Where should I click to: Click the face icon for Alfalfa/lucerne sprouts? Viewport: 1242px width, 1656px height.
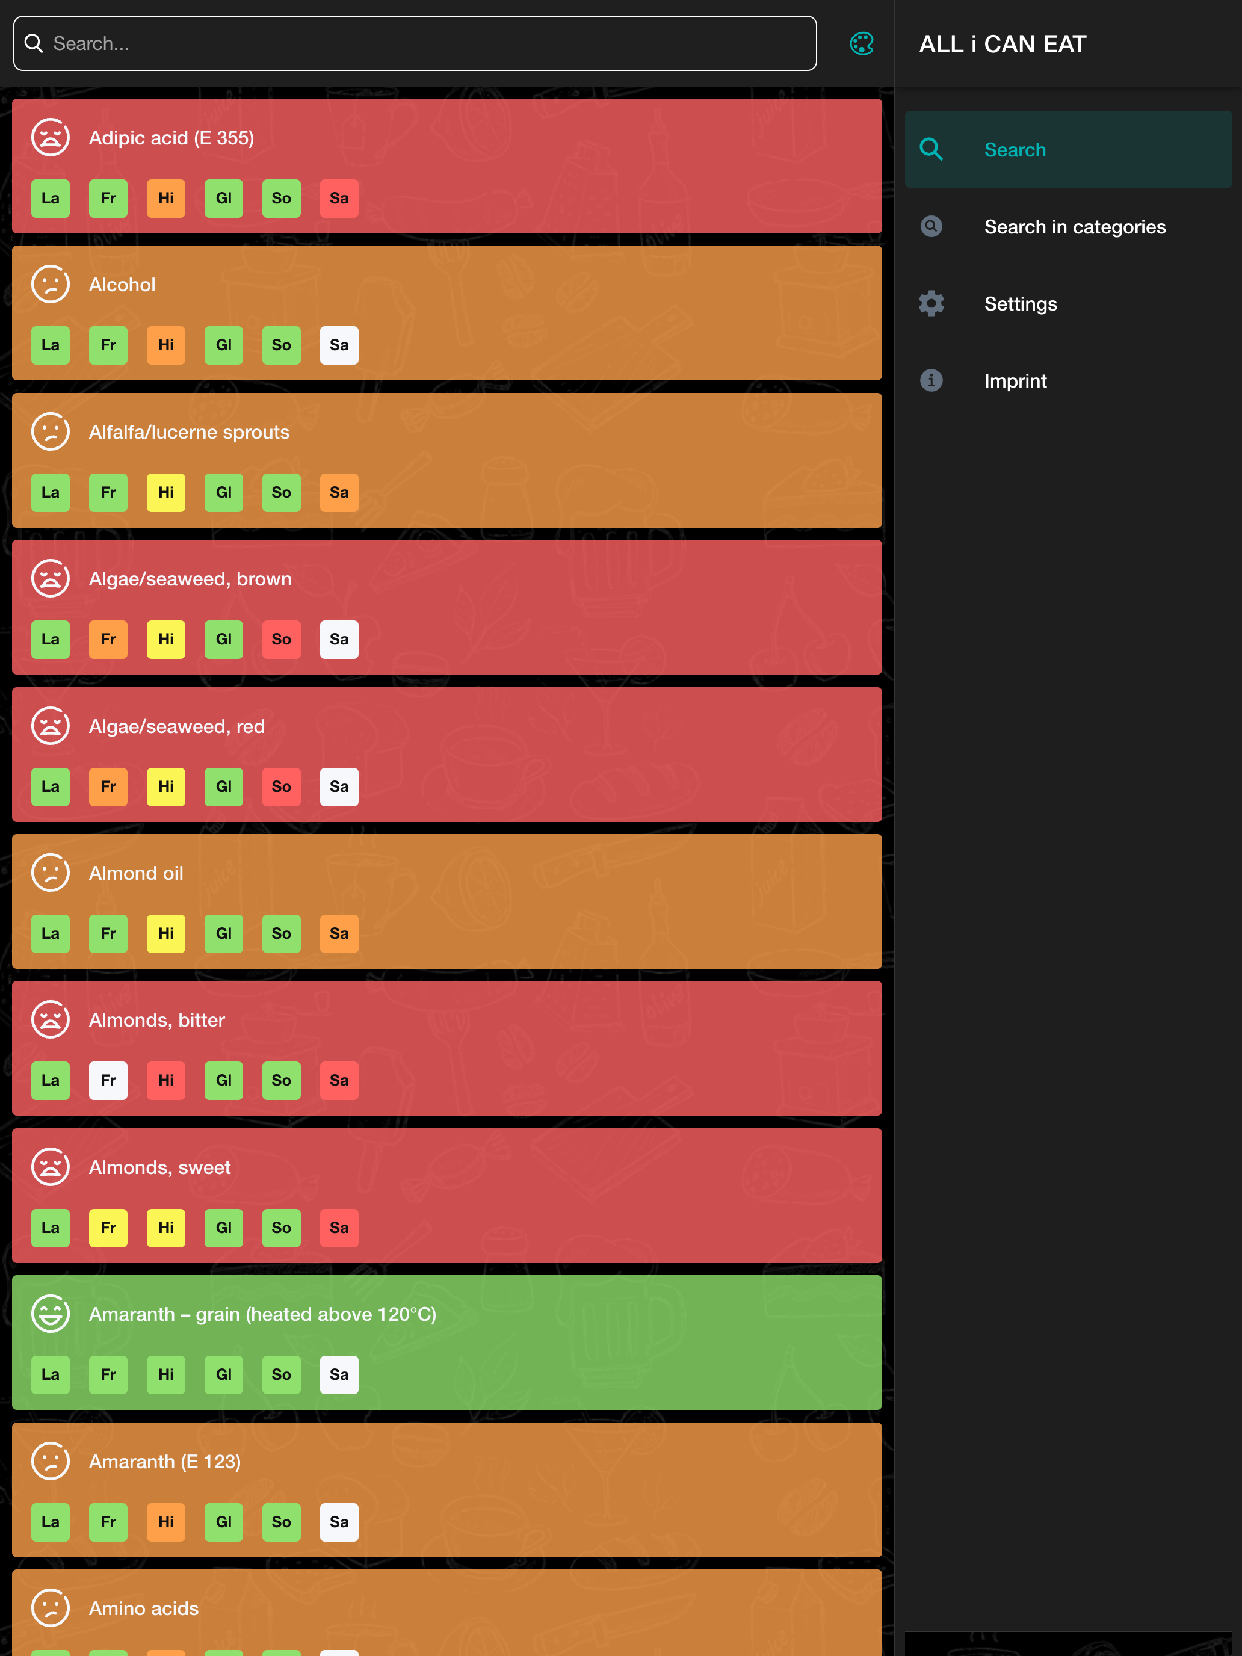point(50,432)
